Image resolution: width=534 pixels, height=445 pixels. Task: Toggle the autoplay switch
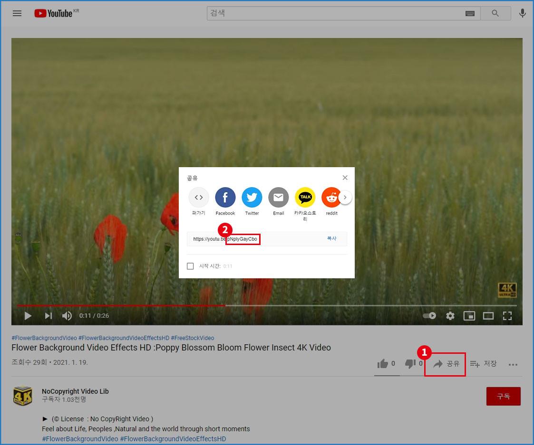(429, 316)
